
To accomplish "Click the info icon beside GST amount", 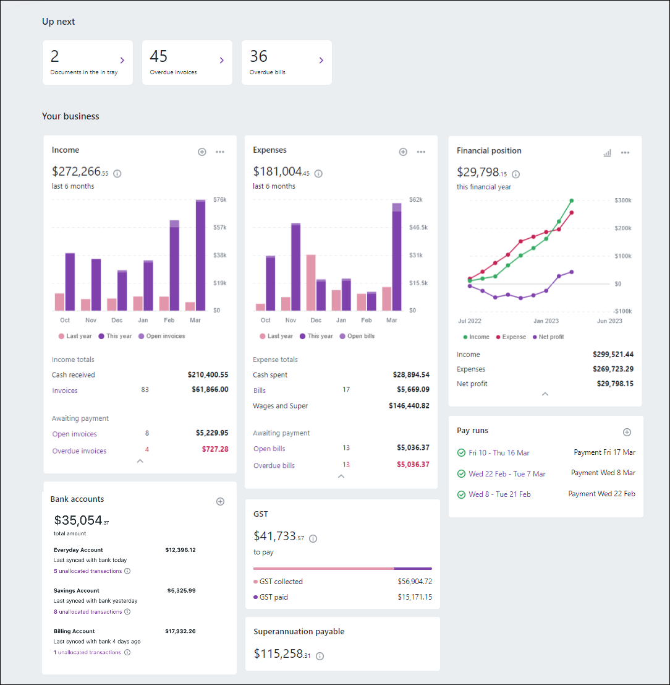I will [x=313, y=538].
